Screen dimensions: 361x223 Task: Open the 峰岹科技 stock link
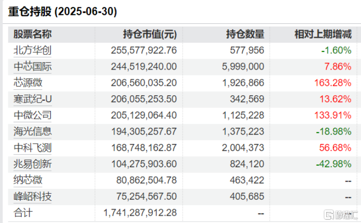tap(32, 197)
